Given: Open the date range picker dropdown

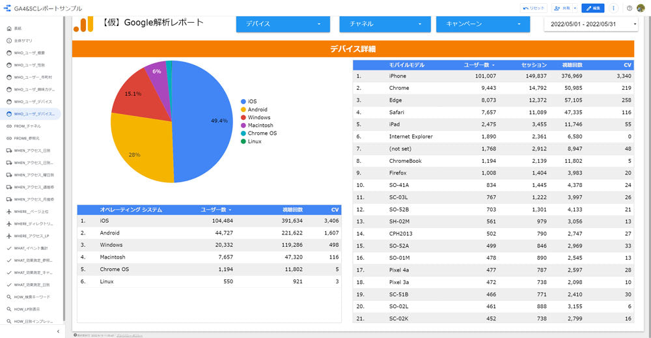Looking at the screenshot, I should point(591,24).
